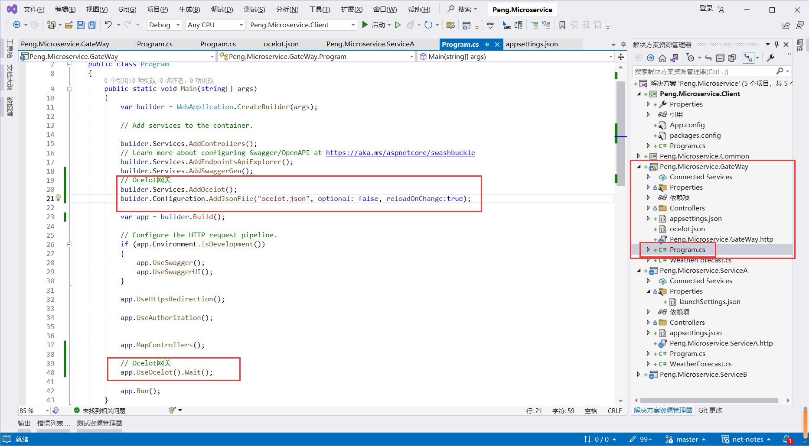The image size is (809, 446).
Task: Undo the last edit
Action: tap(108, 25)
